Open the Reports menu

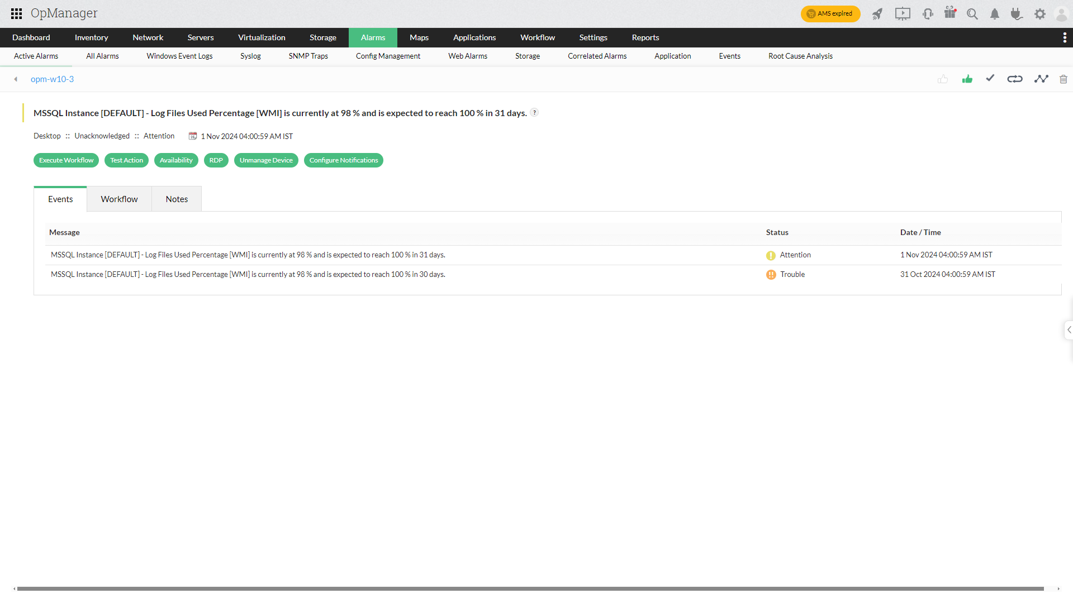[645, 37]
